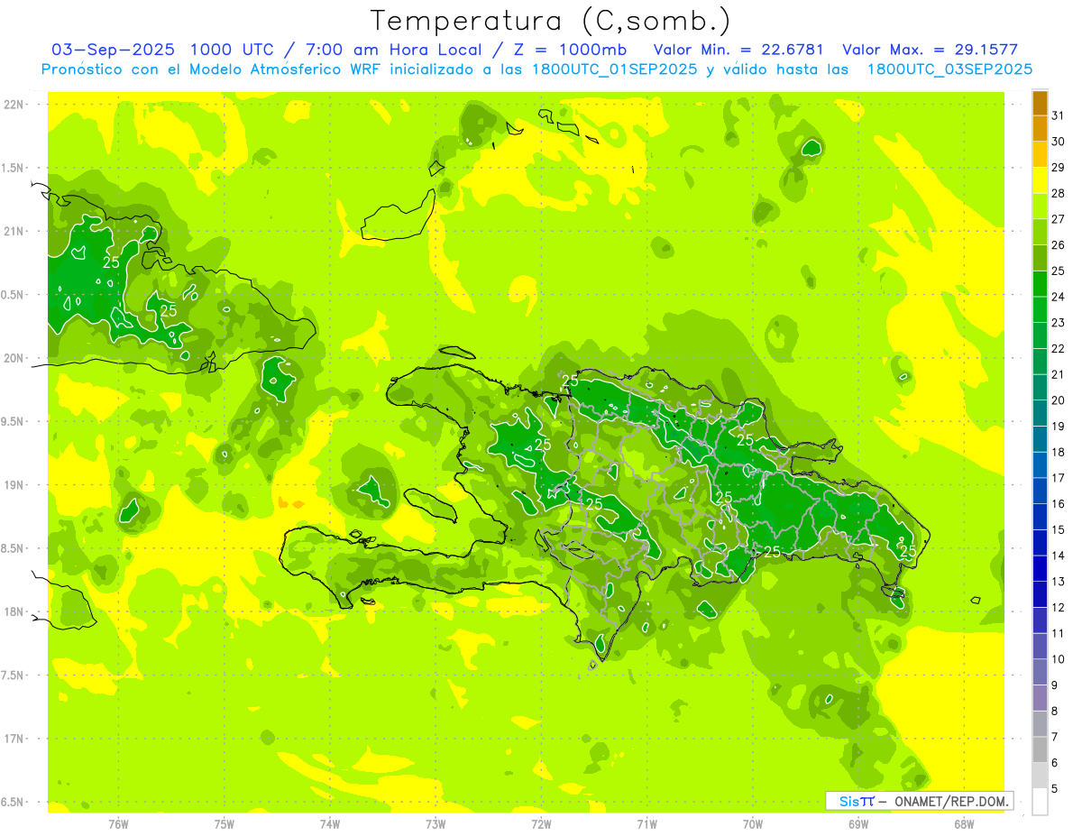The width and height of the screenshot is (1082, 836).
Task: Click the green legend swatch between 23 and 24
Action: (1040, 309)
